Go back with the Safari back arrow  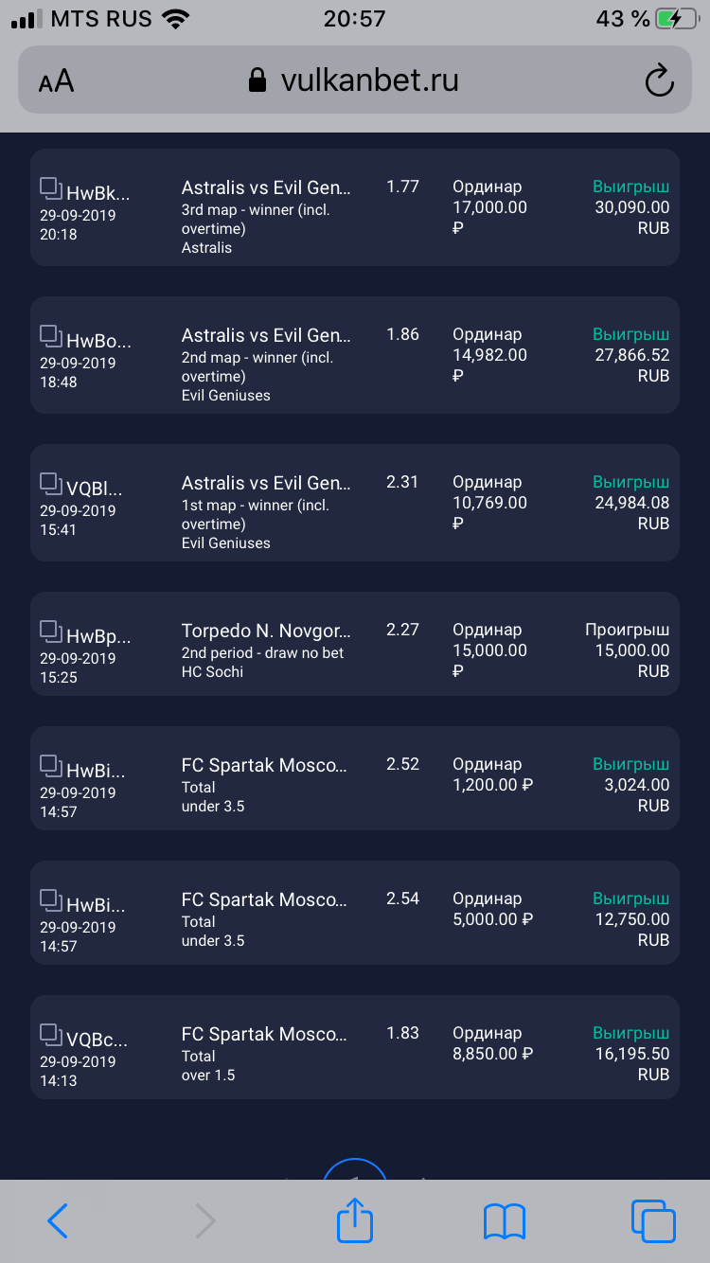tap(58, 1221)
